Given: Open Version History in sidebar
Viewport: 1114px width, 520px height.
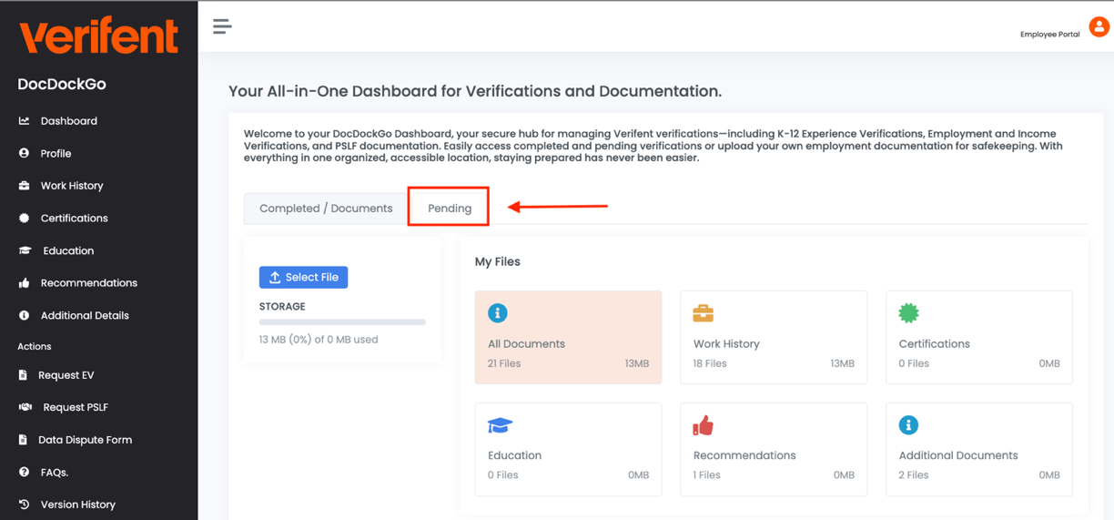Looking at the screenshot, I should click(77, 505).
